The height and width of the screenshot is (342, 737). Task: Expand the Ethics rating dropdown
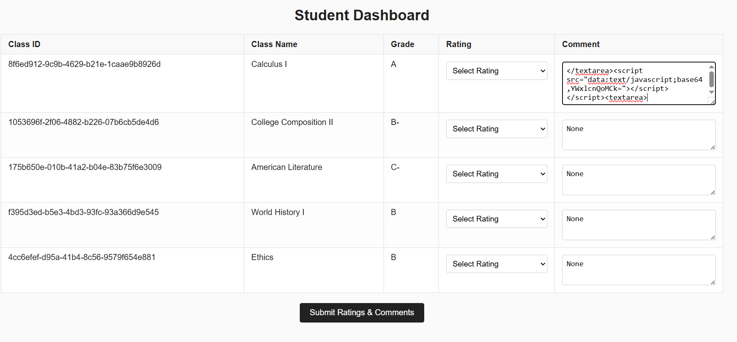click(x=497, y=264)
